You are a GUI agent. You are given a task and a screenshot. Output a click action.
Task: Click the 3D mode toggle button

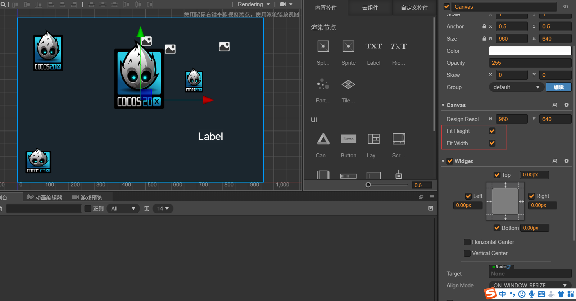(x=565, y=6)
